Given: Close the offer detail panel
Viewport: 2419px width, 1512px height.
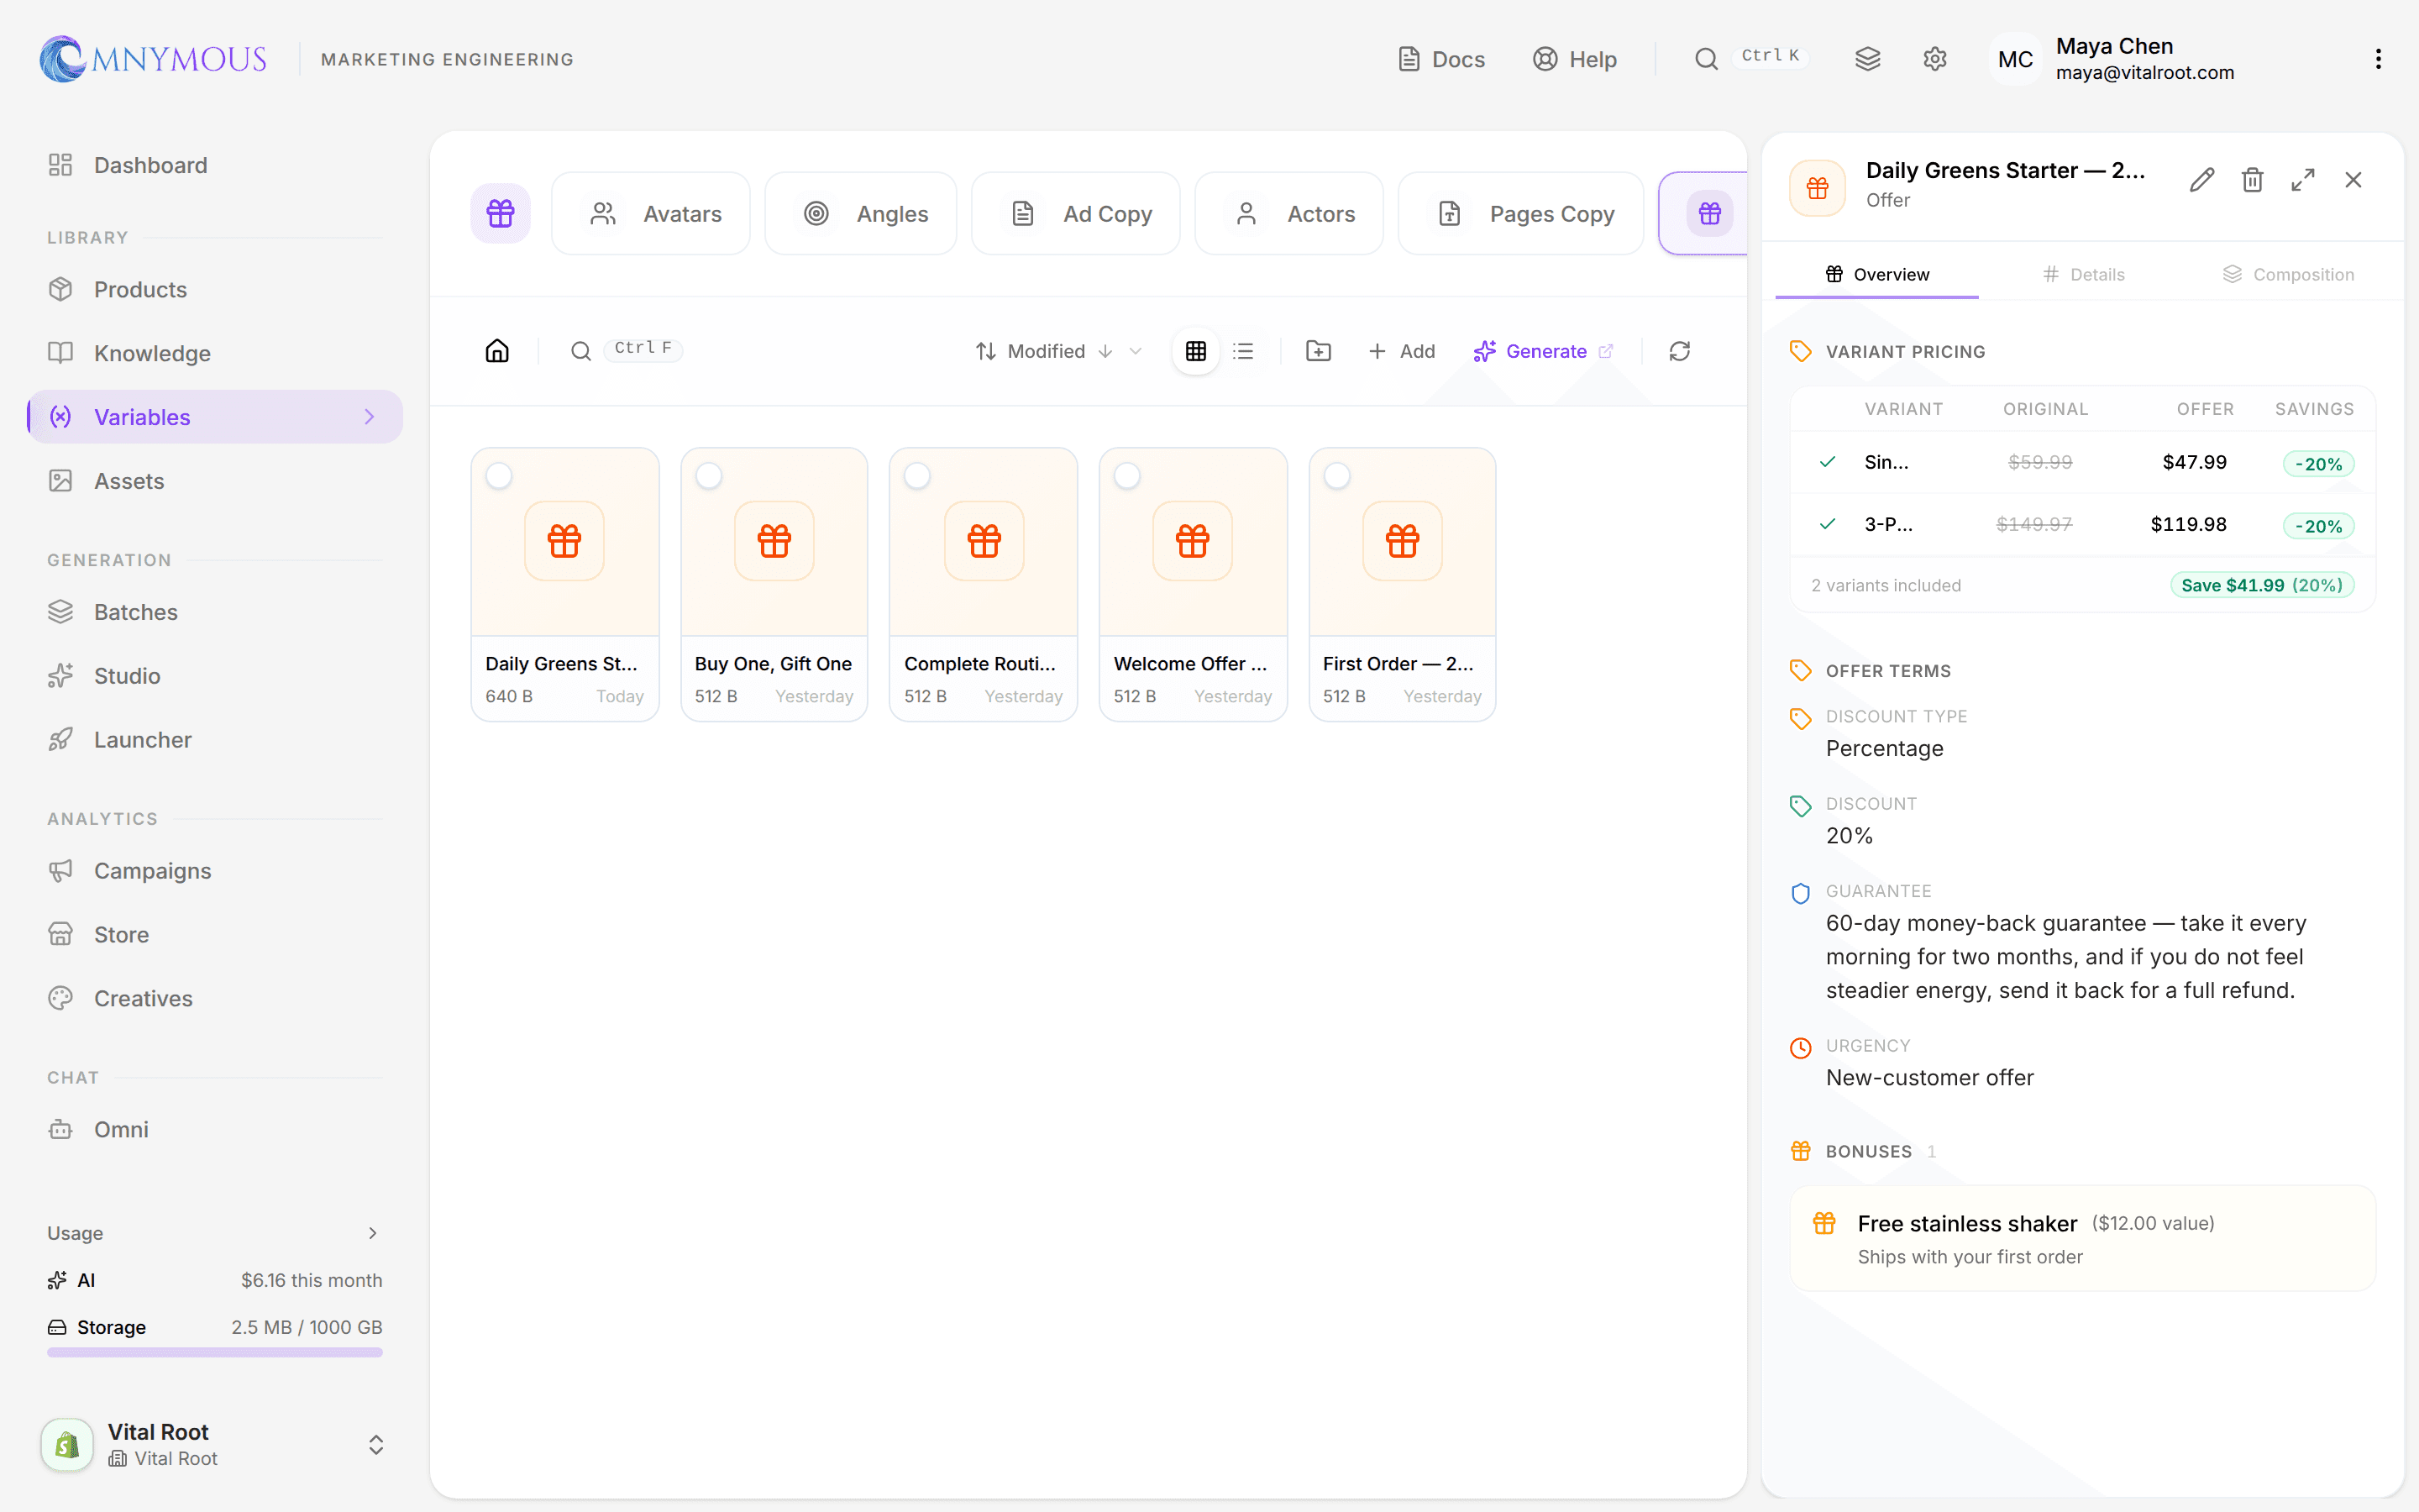Looking at the screenshot, I should (2353, 180).
